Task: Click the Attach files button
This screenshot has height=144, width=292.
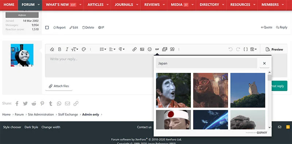Action: point(59,86)
